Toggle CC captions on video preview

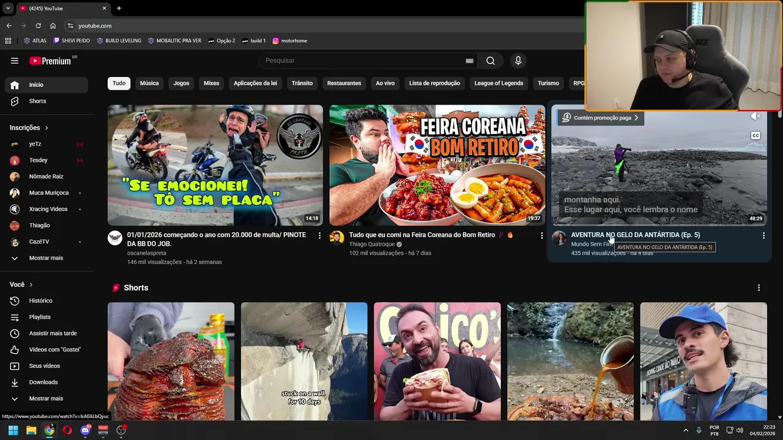coord(755,136)
